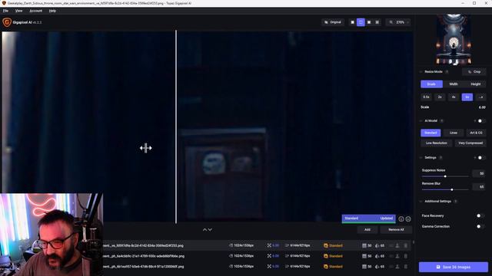Collapse the AI Model section
This screenshot has width=492, height=276.
[421, 121]
